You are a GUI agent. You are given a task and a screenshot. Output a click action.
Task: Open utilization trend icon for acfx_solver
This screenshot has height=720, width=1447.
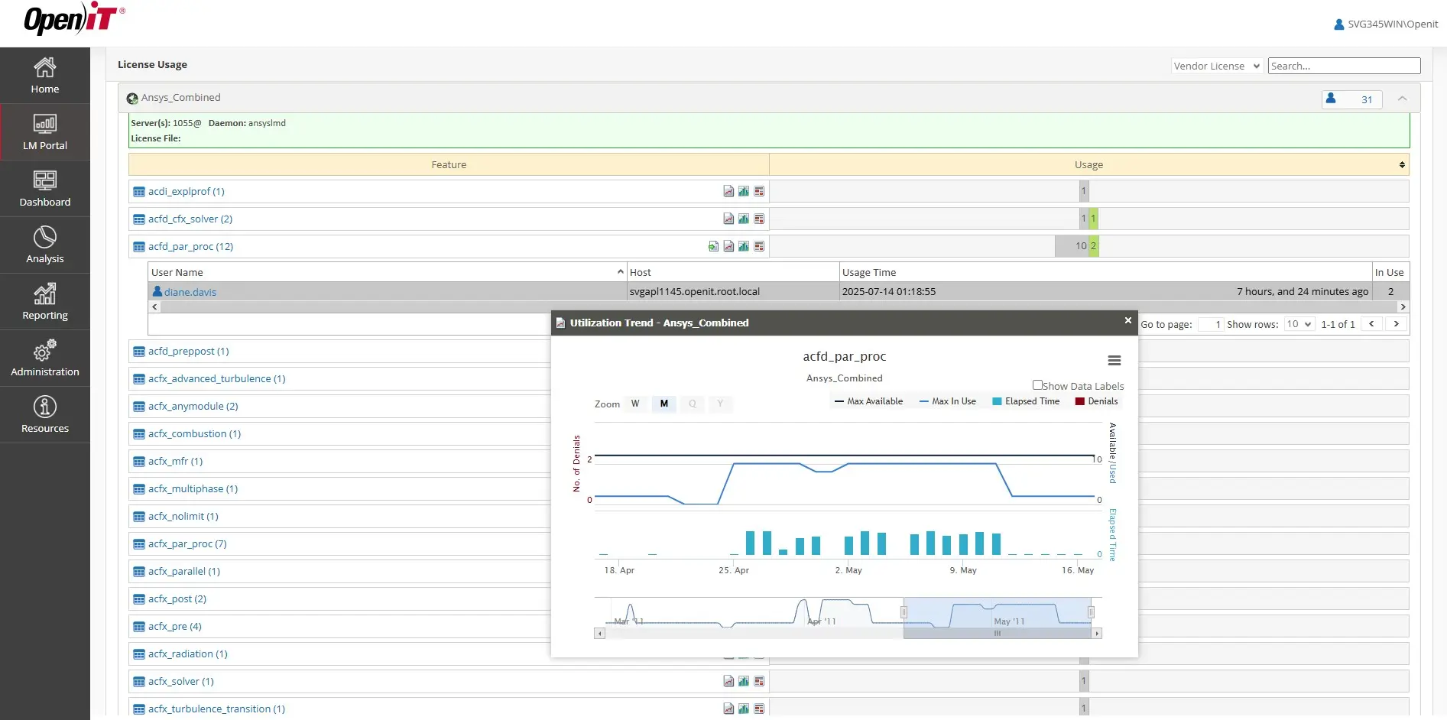pos(728,681)
